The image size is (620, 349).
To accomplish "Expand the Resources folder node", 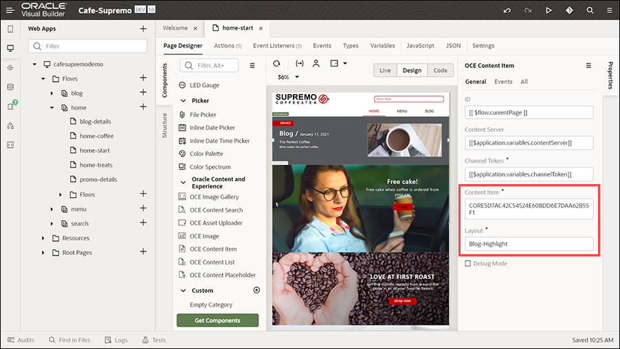I will (43, 238).
